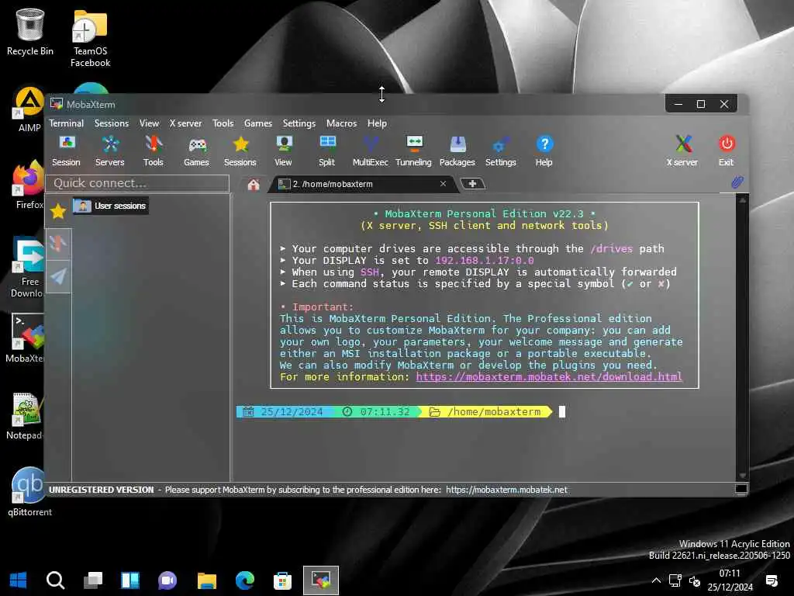Click the UNREGISTERED VERSION status text
This screenshot has height=596, width=794.
click(x=102, y=490)
